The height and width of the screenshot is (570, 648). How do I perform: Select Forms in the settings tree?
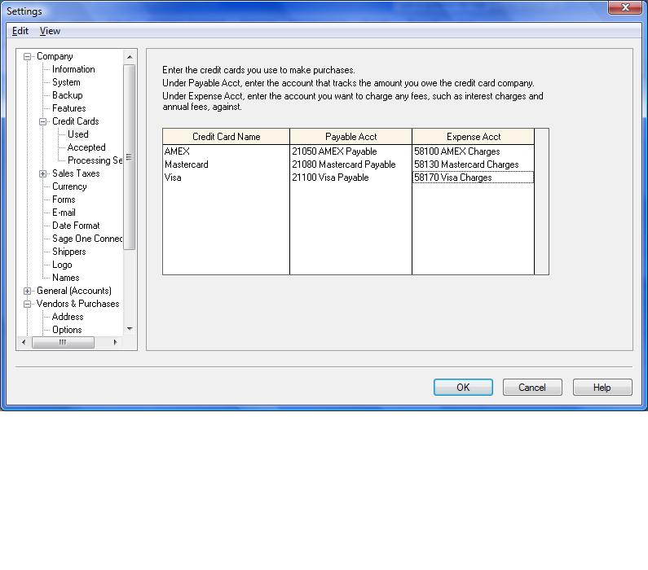(x=64, y=199)
